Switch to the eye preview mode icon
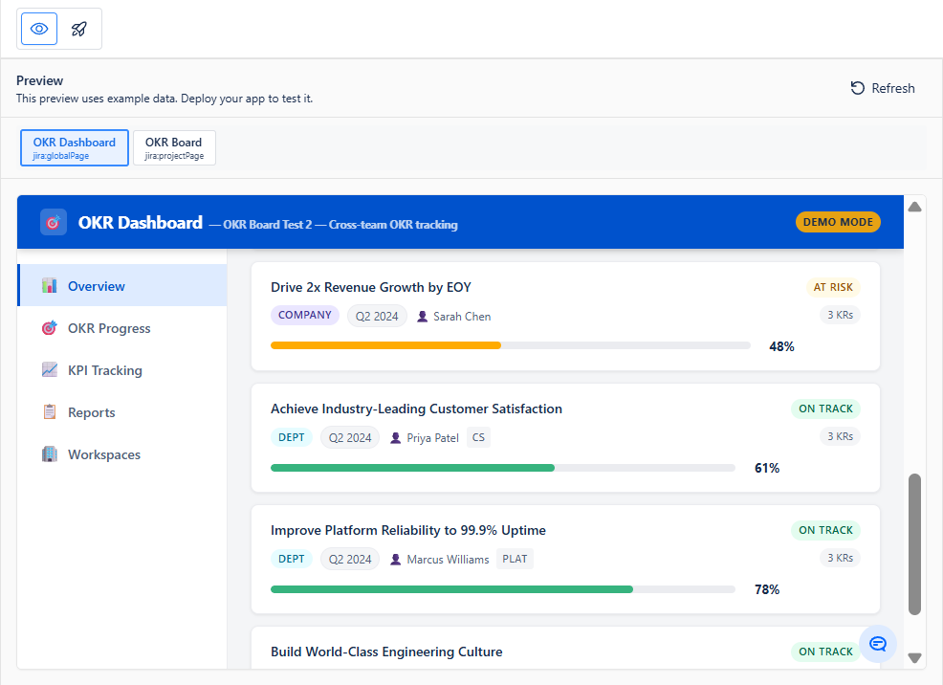 (39, 29)
